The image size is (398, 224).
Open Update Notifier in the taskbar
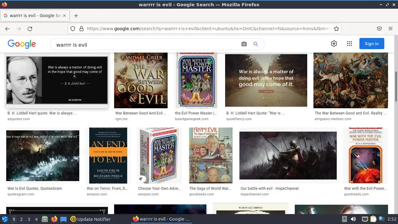90,219
